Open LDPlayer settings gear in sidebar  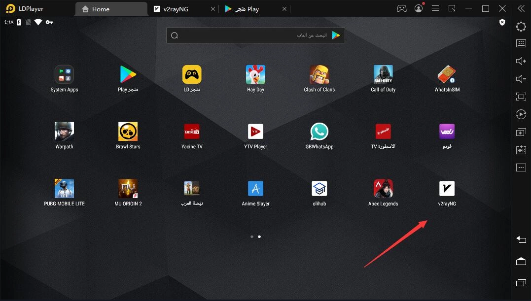point(521,27)
